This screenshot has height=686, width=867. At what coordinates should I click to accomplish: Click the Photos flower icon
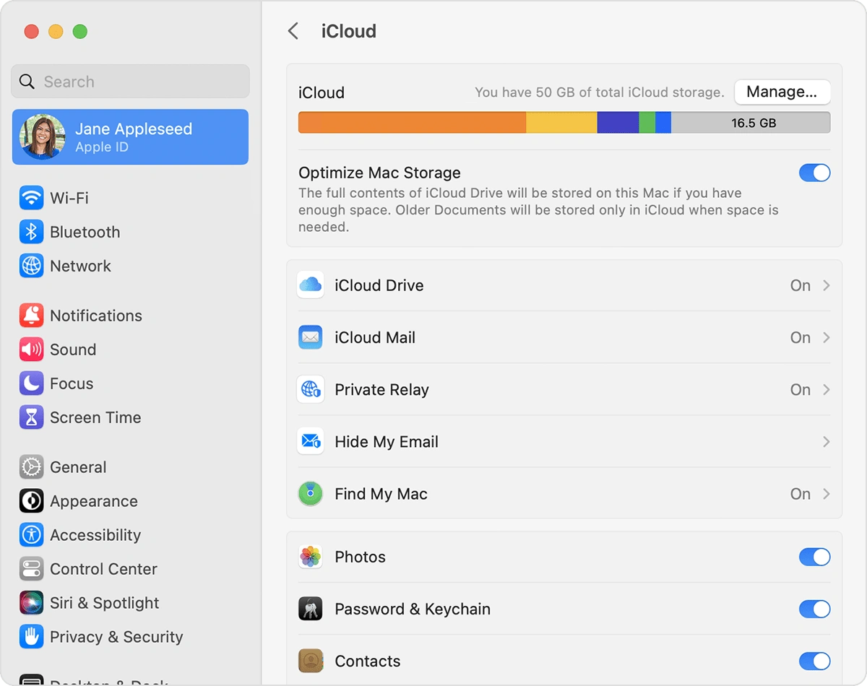point(310,557)
